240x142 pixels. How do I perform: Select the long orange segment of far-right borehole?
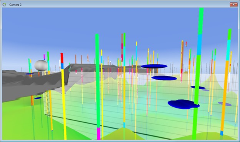pyautogui.click(x=224, y=96)
